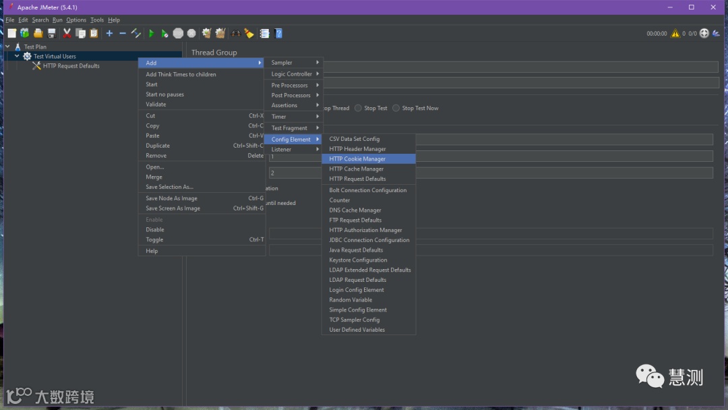Screen dimensions: 728x410
Task: Click the New test plan toolbar icon
Action: 11,34
